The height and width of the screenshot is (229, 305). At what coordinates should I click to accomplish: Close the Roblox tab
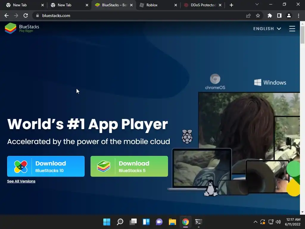[176, 5]
